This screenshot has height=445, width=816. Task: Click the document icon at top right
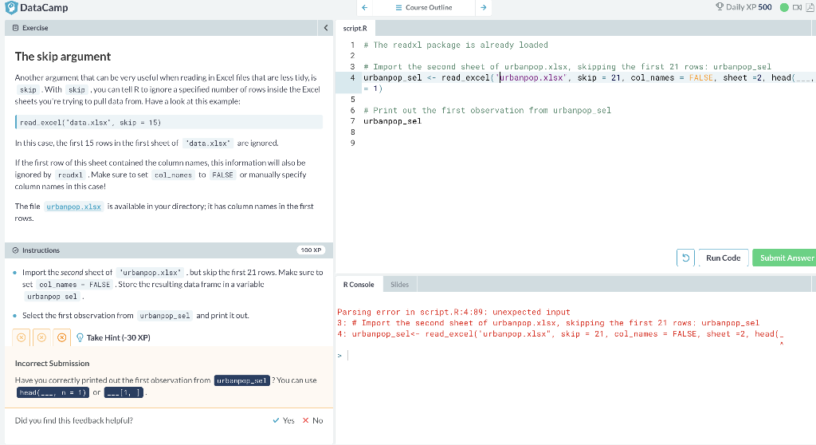[810, 7]
